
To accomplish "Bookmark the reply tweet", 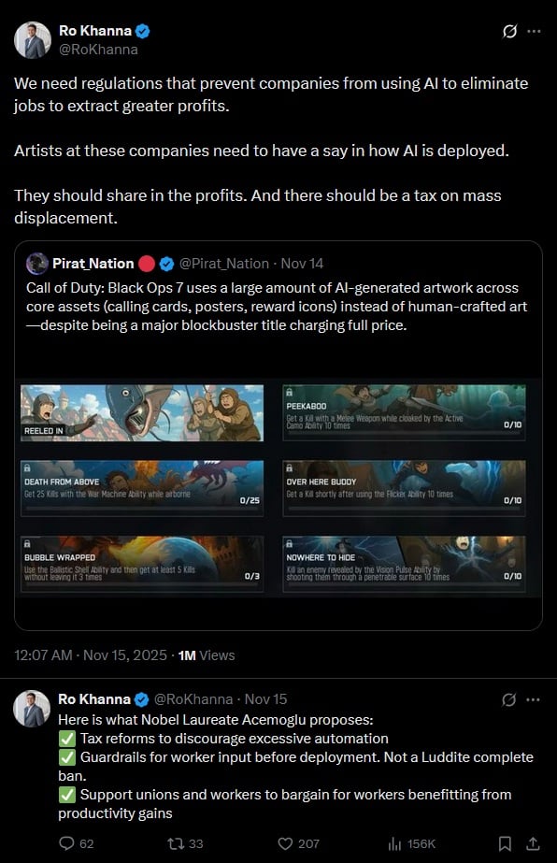I will [505, 843].
